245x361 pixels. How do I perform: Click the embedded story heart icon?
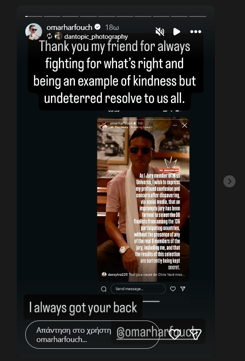click(x=173, y=289)
